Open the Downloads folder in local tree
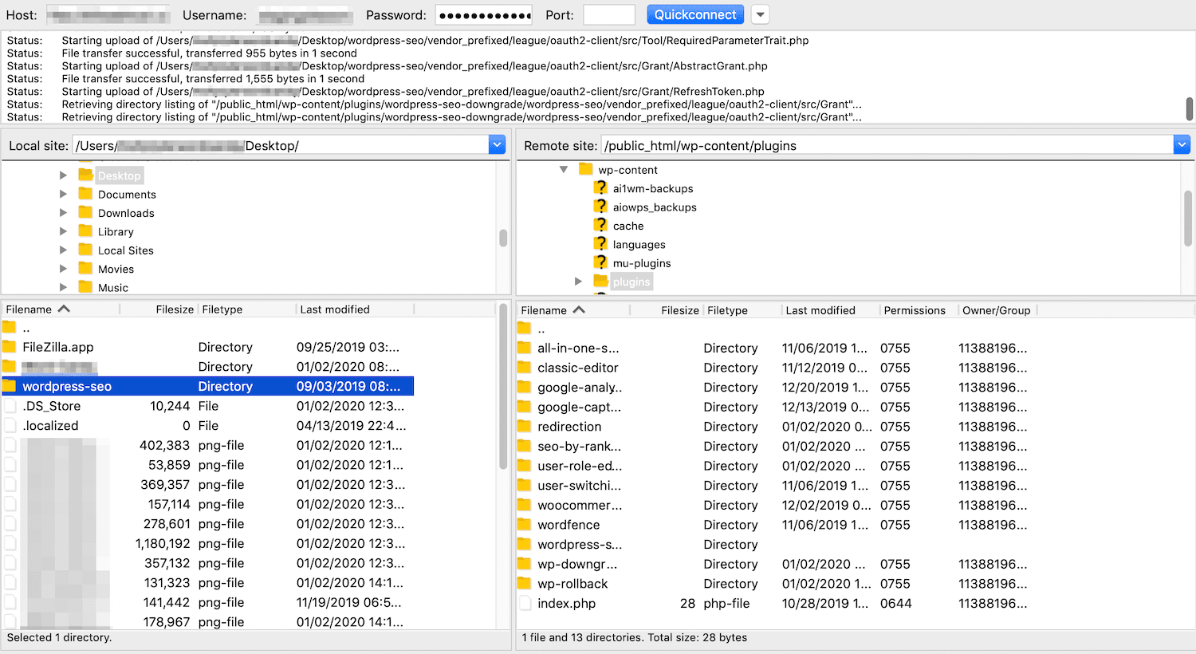 tap(128, 213)
